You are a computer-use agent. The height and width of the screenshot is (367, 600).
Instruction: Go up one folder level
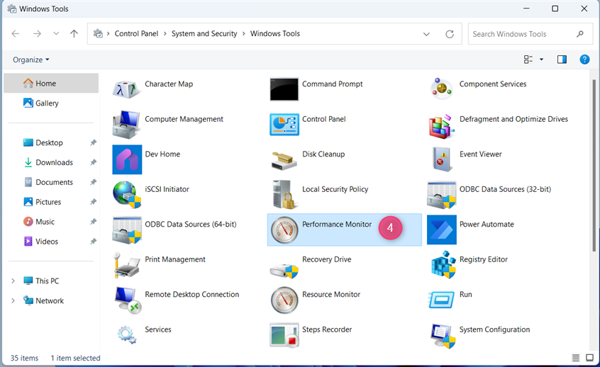point(74,33)
